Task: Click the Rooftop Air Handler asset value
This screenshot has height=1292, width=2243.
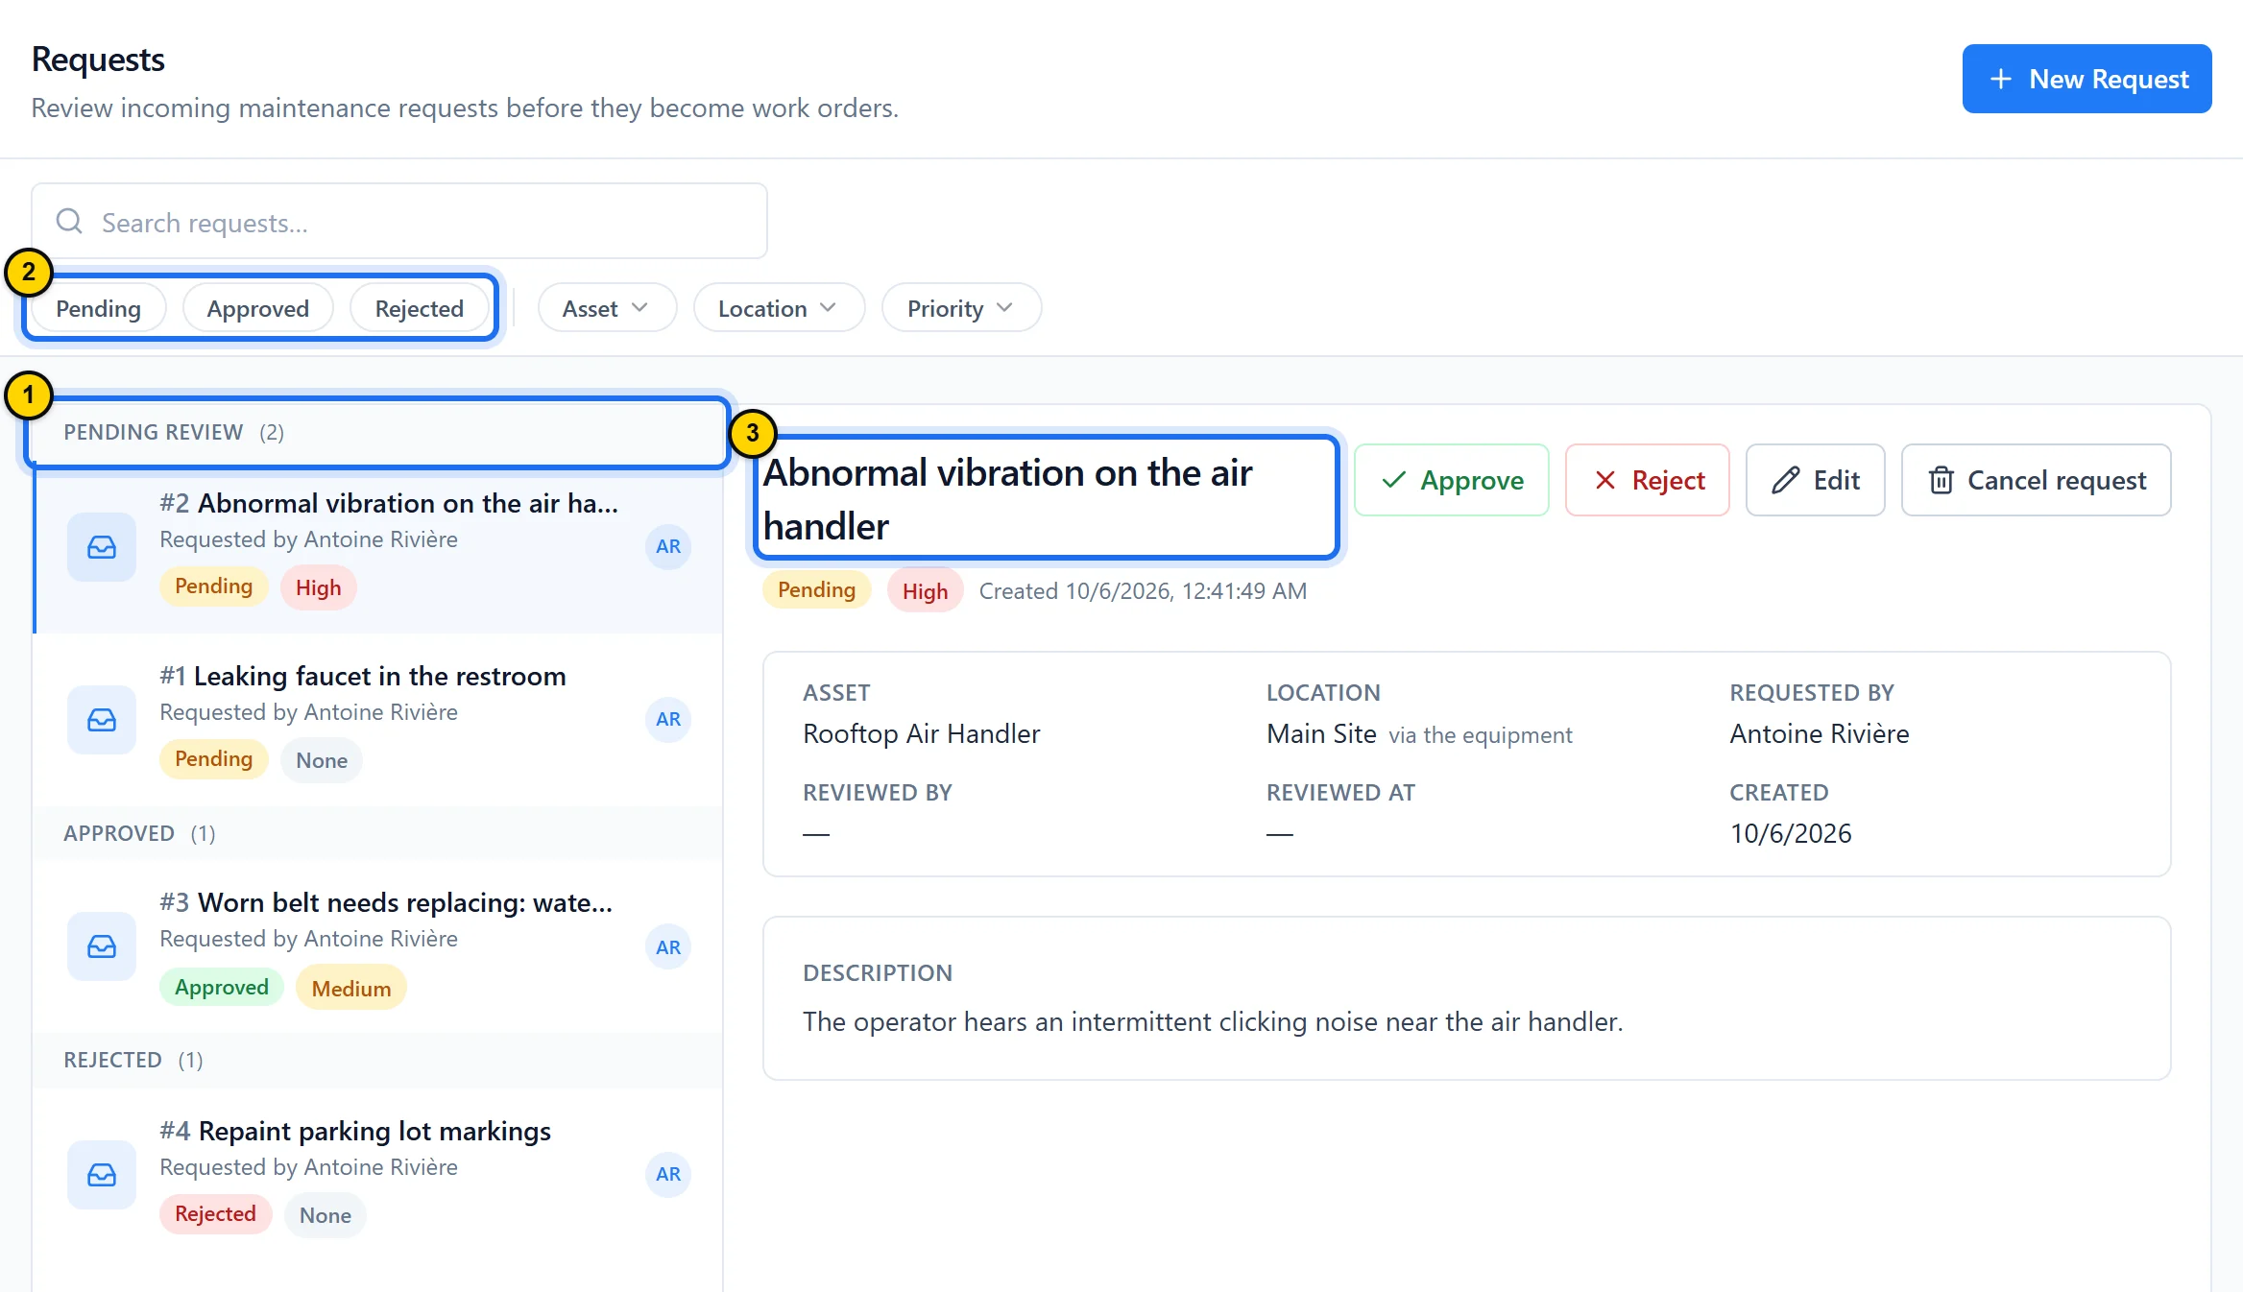Action: coord(922,734)
